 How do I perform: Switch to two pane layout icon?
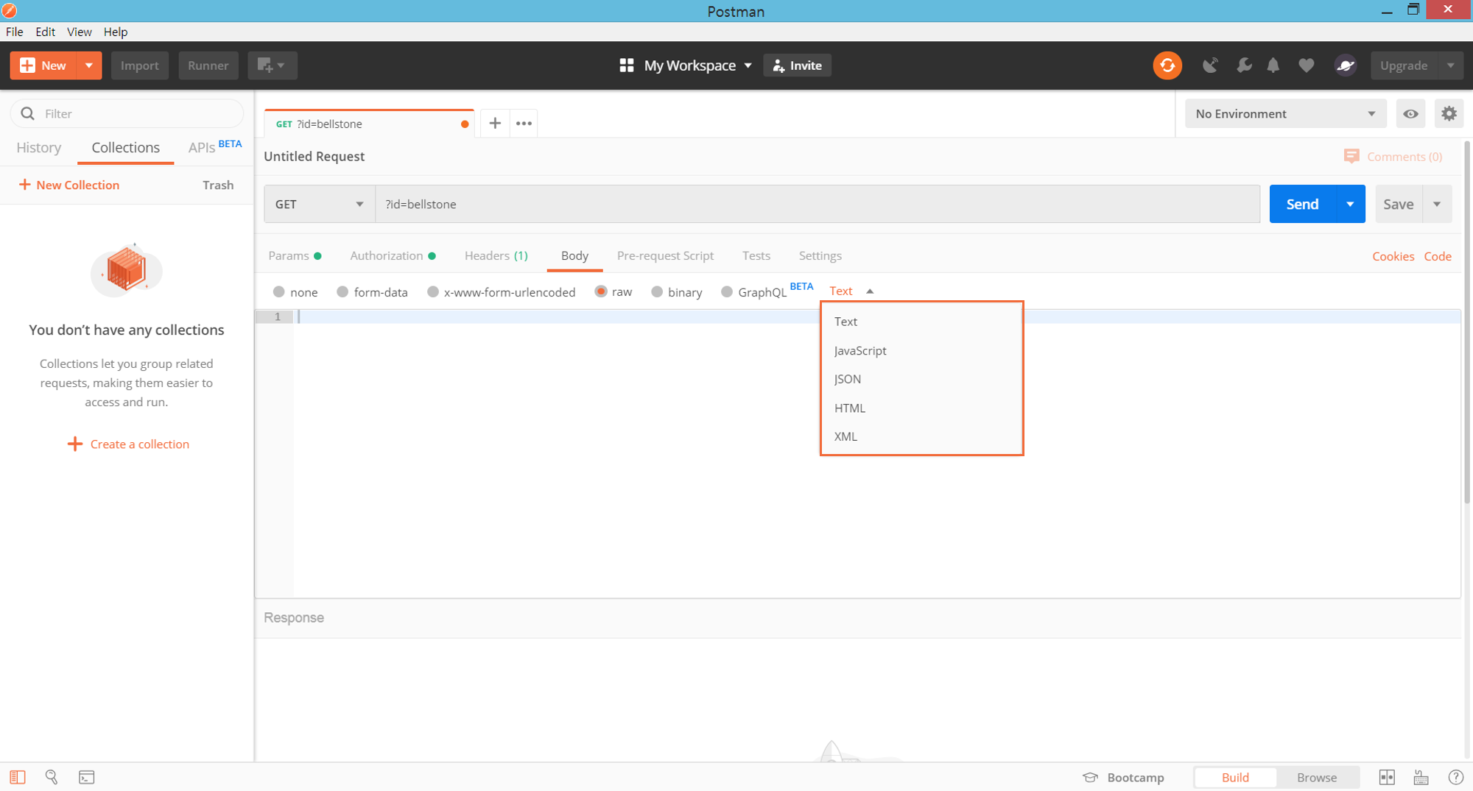(1387, 777)
